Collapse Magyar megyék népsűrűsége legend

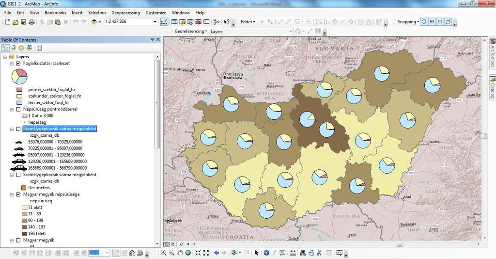click(x=12, y=194)
